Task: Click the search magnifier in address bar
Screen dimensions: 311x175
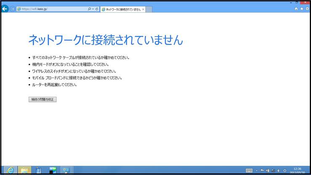Action: (89, 9)
